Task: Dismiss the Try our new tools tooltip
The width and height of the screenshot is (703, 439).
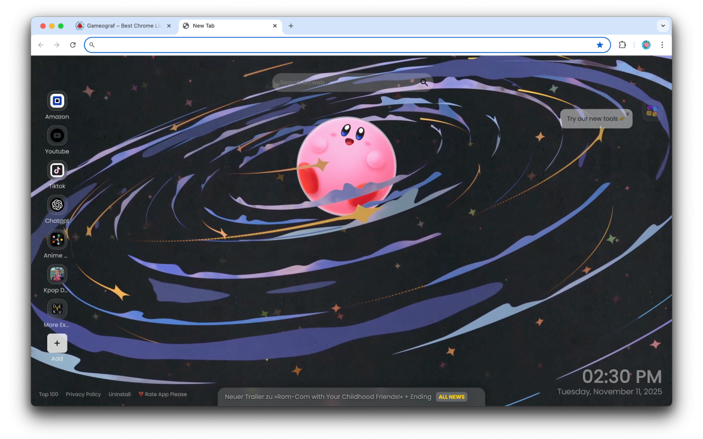Action: point(628,114)
